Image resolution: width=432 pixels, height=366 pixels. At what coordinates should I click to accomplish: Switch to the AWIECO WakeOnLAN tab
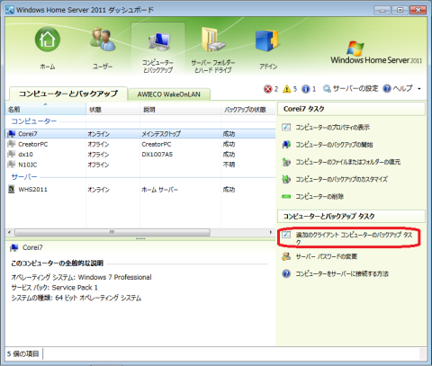pos(169,94)
